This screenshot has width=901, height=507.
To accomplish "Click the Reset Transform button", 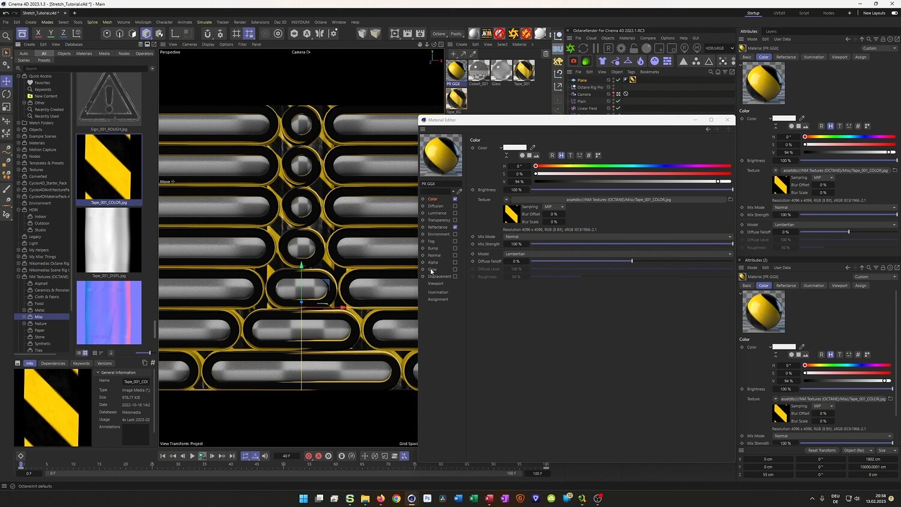I will click(x=822, y=450).
